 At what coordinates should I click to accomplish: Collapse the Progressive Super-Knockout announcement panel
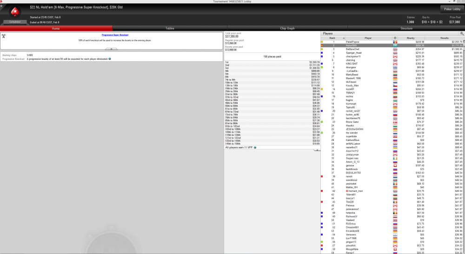click(x=111, y=49)
